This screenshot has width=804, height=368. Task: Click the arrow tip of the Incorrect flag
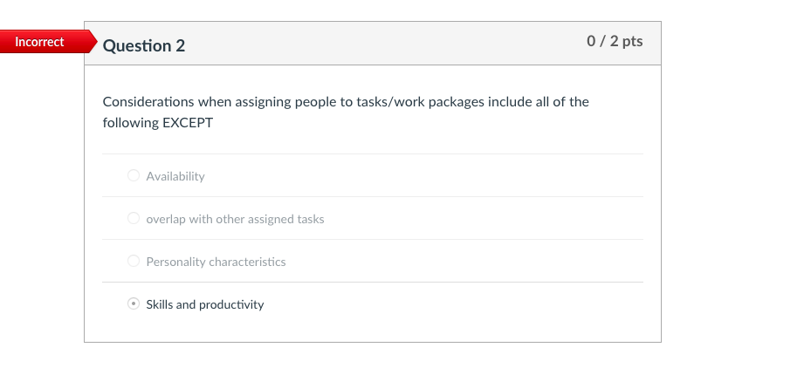coord(93,42)
